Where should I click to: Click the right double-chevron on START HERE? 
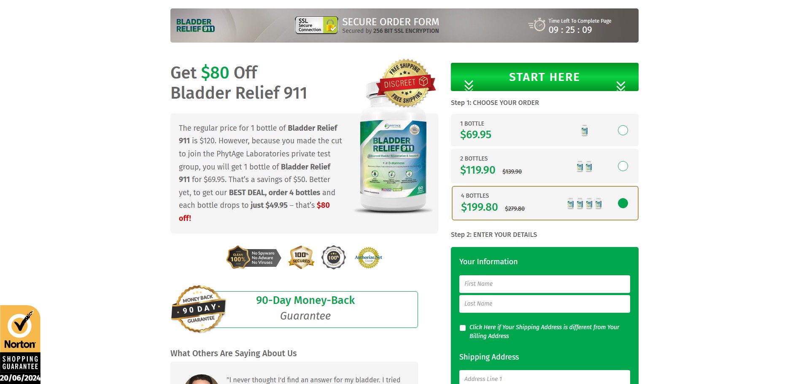tap(620, 86)
